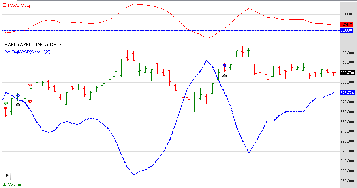This screenshot has width=357, height=188.
Task: Click the green down-triangle signal marker
Action: tap(6, 104)
